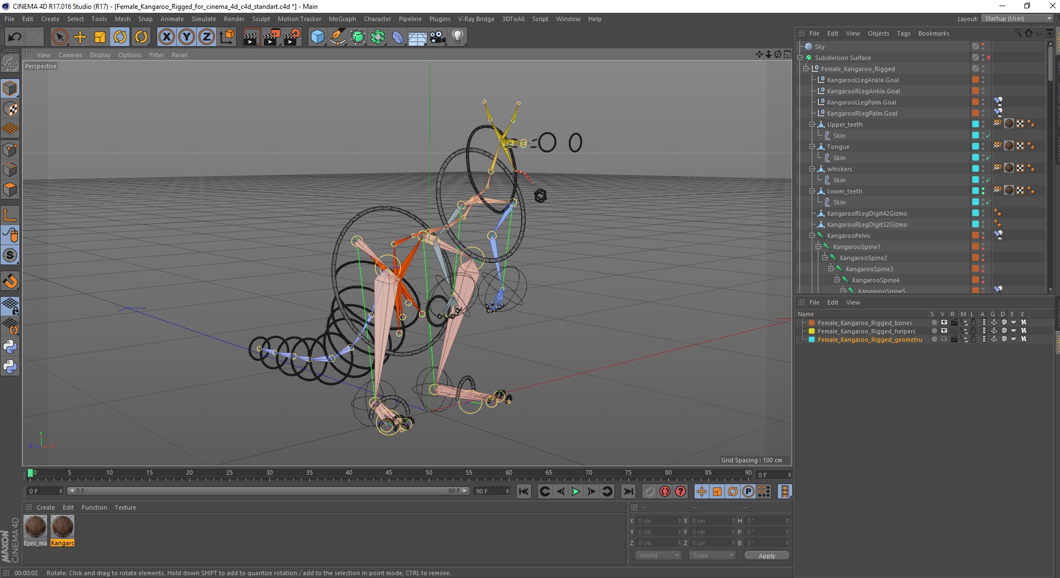Collapse the KangarooPelvis node
Screen dimensions: 1060x578
pyautogui.click(x=812, y=236)
